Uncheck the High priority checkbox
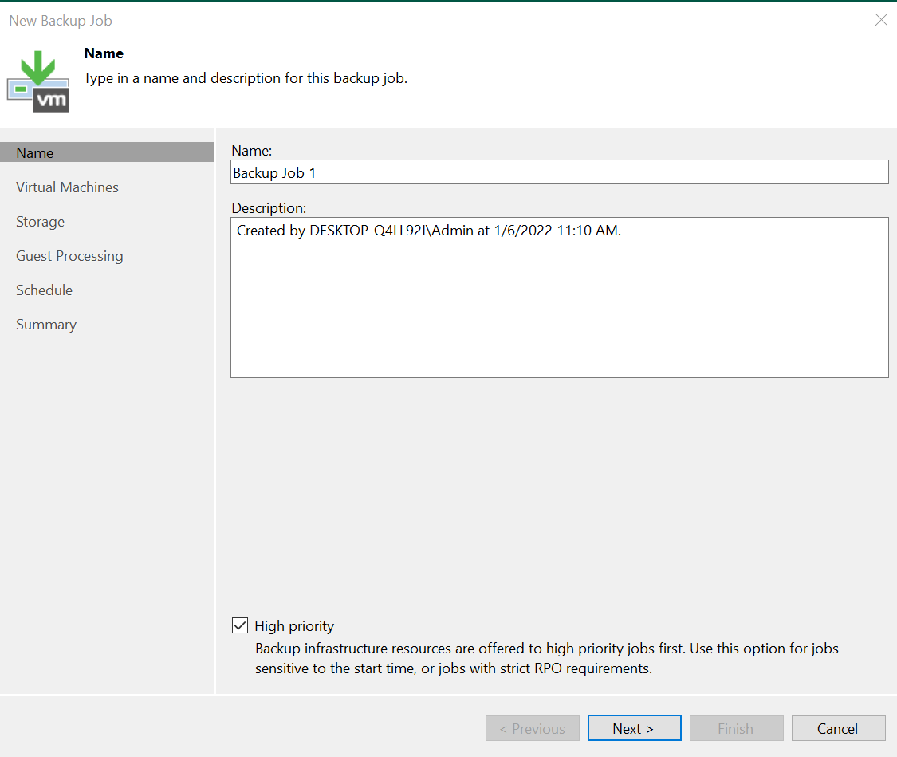The height and width of the screenshot is (757, 897). click(x=240, y=626)
